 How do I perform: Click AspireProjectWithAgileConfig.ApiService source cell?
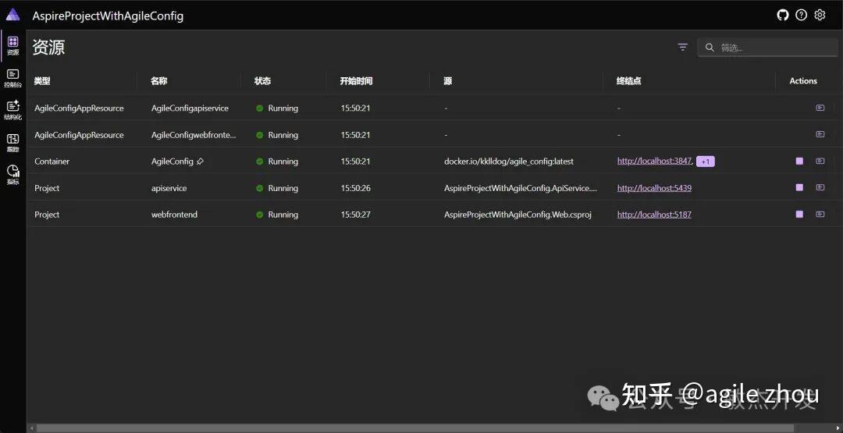coord(521,188)
